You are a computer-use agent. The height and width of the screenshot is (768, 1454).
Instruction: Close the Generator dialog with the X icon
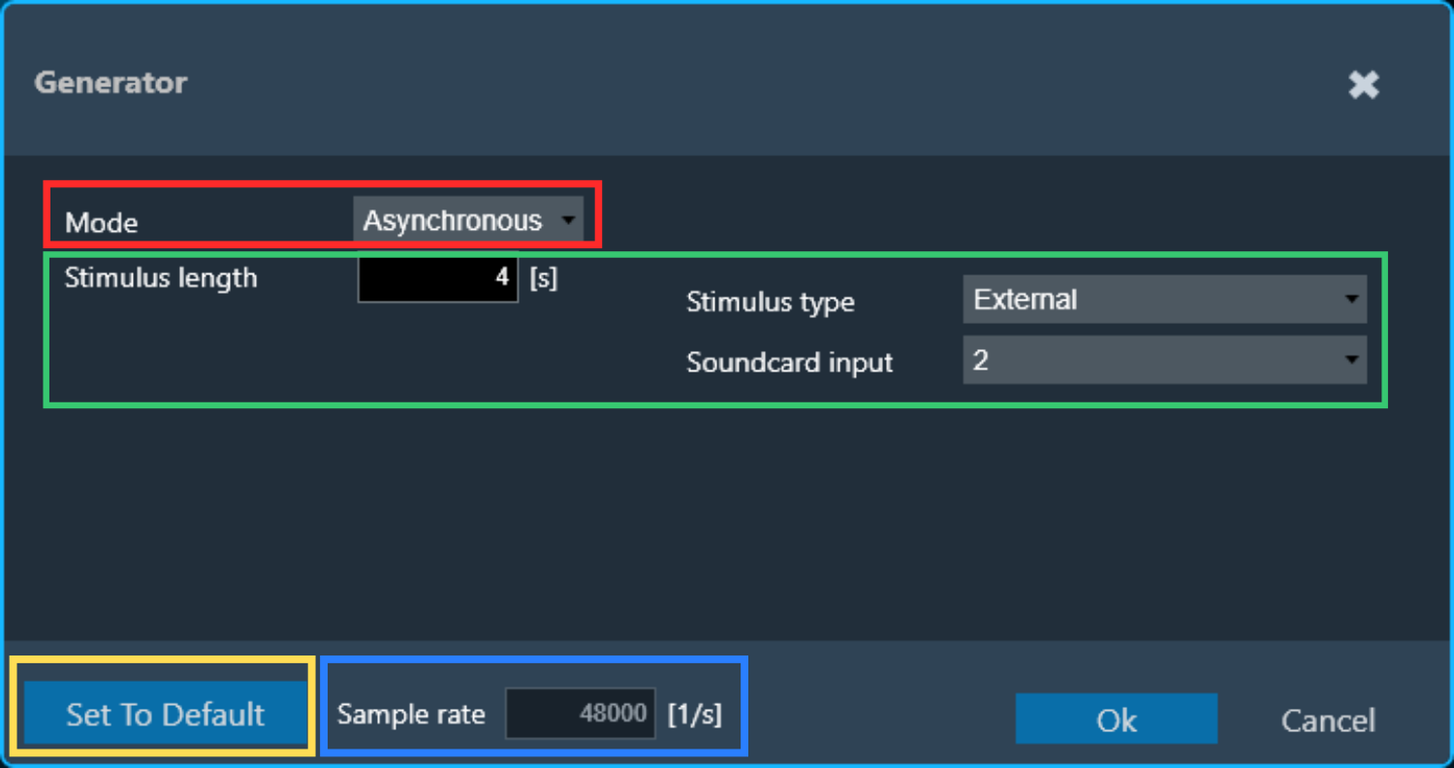[1364, 85]
